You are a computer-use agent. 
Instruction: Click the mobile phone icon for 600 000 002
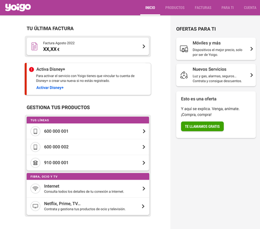(x=36, y=147)
